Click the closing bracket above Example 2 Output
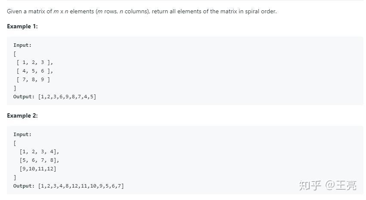Image resolution: width=366 pixels, height=200 pixels. click(x=15, y=177)
